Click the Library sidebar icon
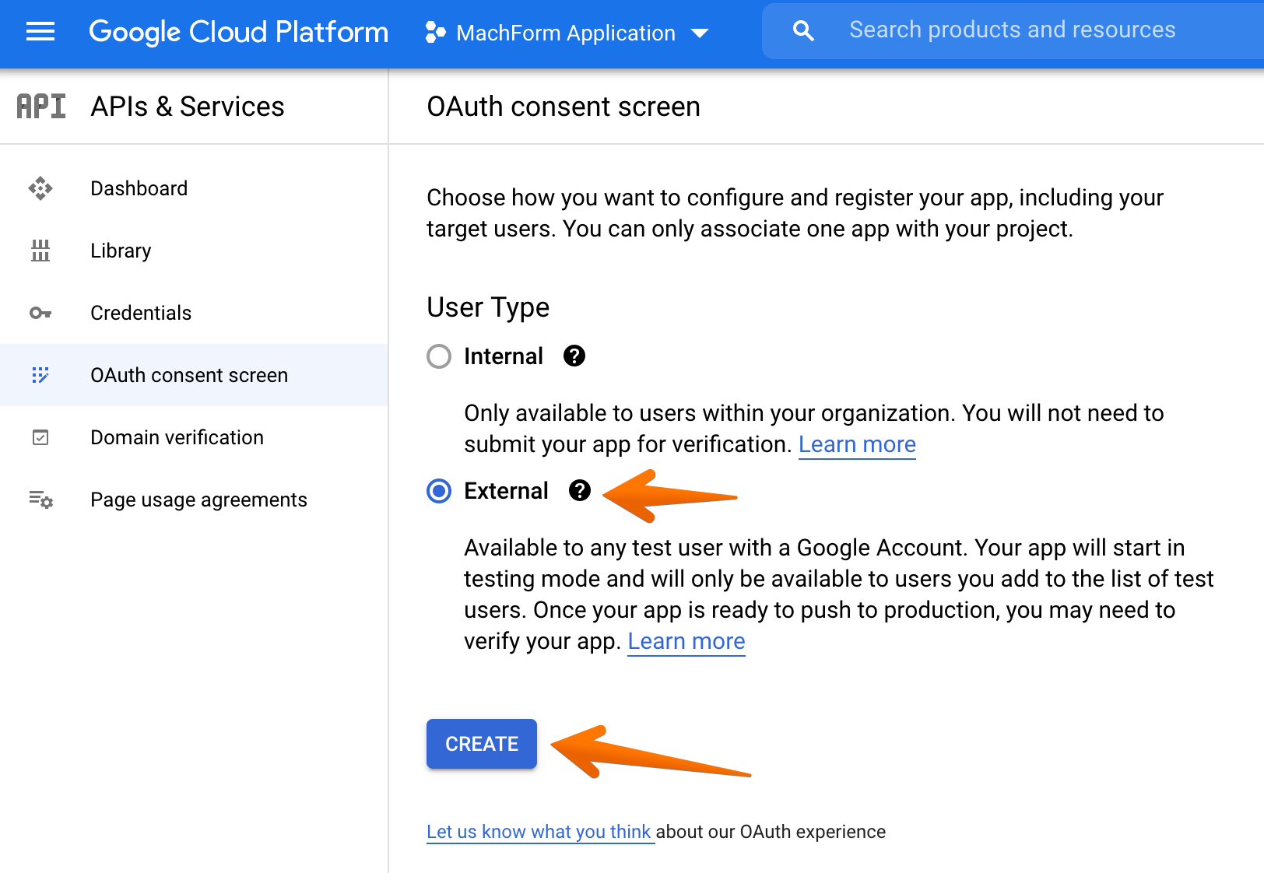Image resolution: width=1264 pixels, height=873 pixels. coord(40,251)
